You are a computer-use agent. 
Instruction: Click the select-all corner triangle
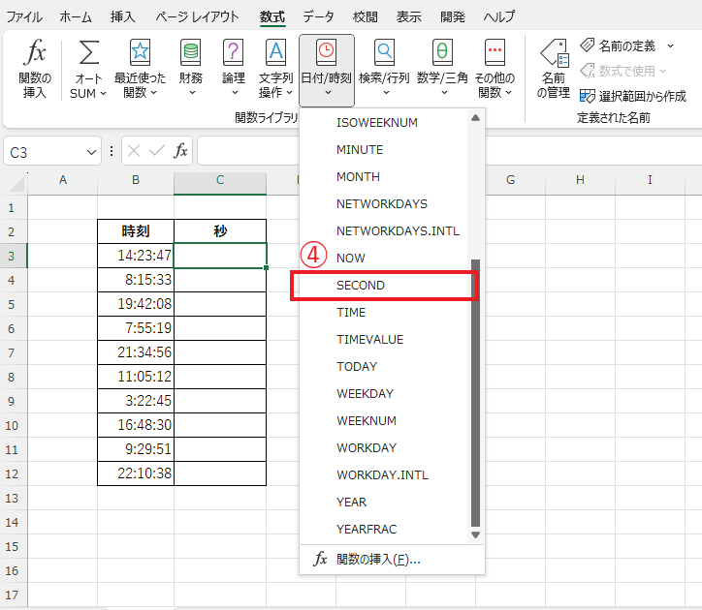[x=16, y=185]
